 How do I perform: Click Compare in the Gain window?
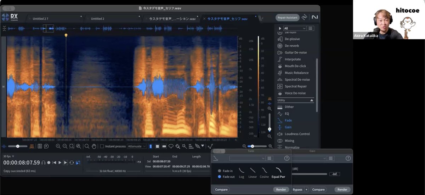(318, 189)
